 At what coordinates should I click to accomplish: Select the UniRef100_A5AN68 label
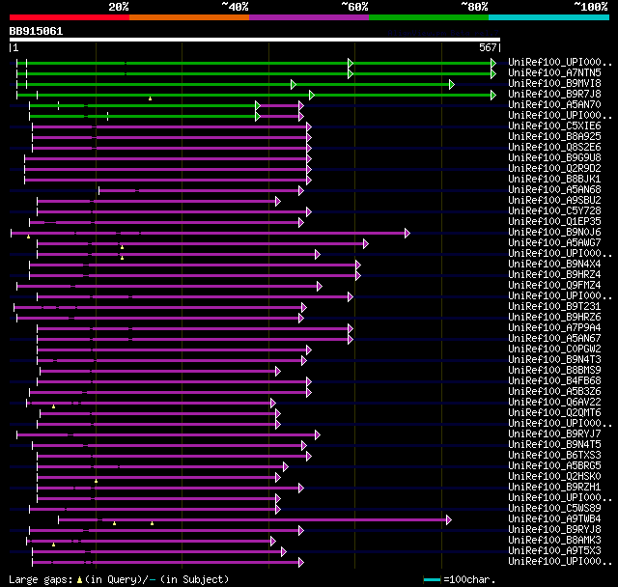tap(554, 190)
